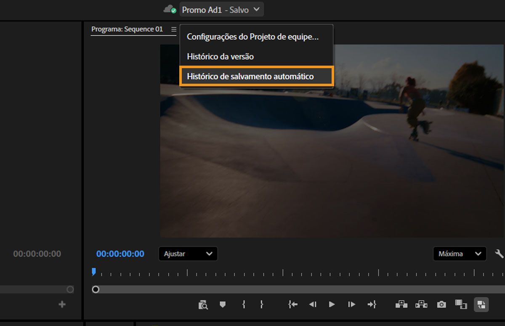Play the sequence
Screen dimensions: 505x326
pos(332,304)
